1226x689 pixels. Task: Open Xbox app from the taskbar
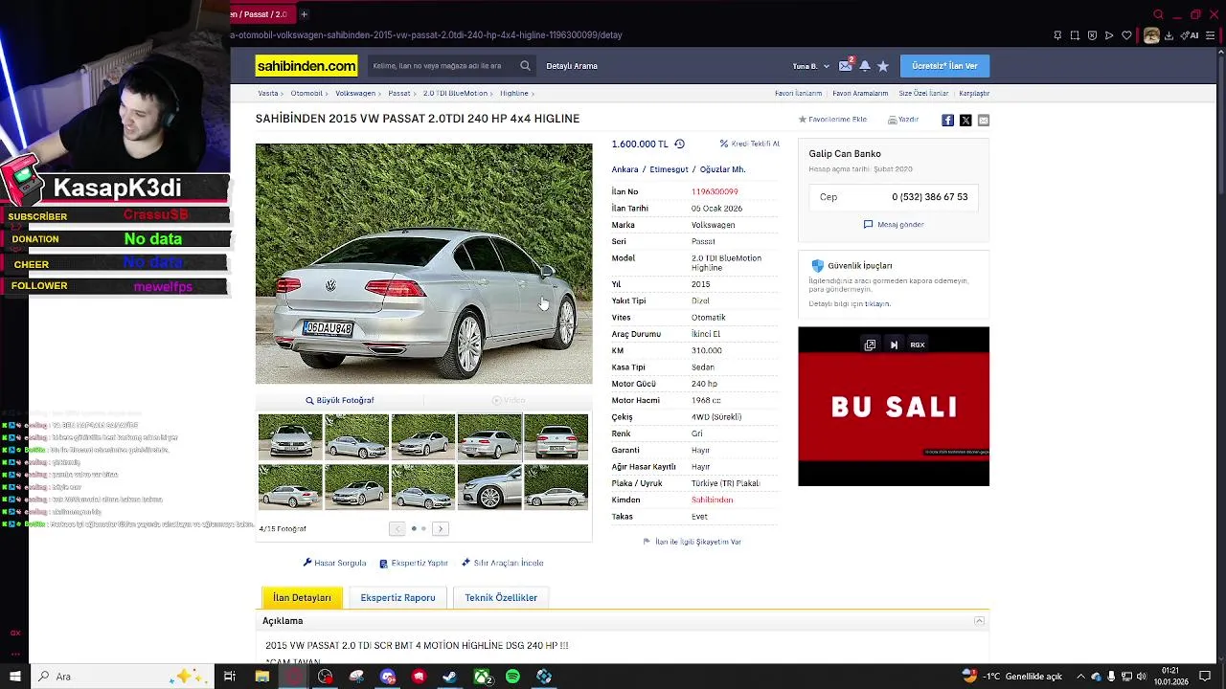click(x=481, y=677)
